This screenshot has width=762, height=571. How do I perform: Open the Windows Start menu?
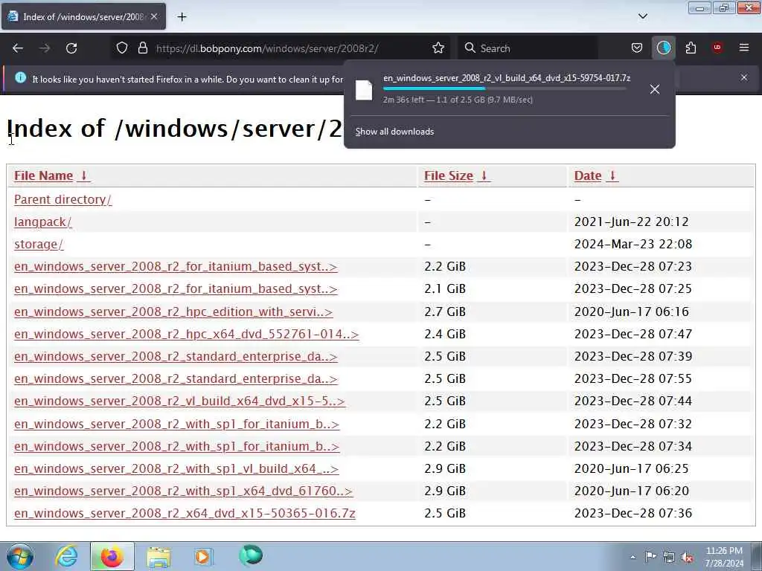20,556
